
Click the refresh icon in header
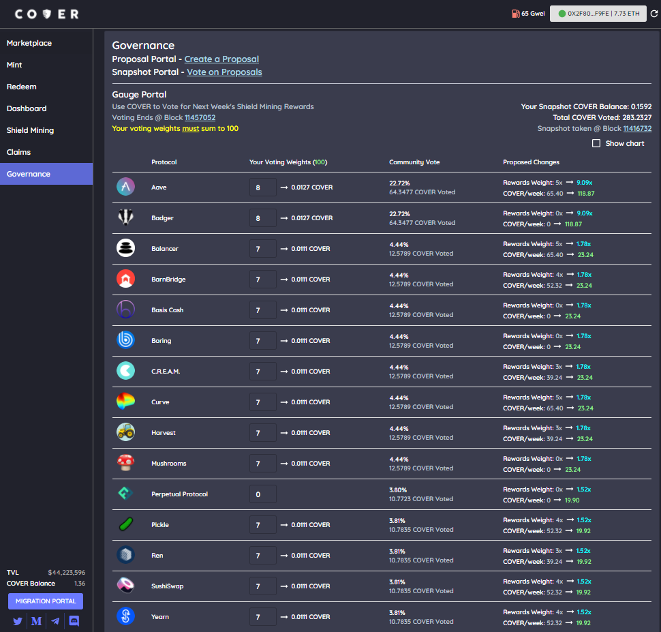654,14
